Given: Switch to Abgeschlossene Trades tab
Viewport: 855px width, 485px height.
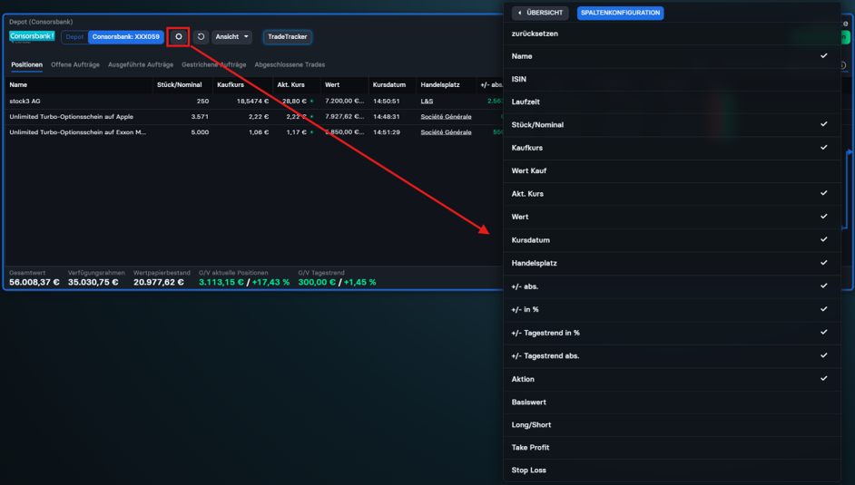Looking at the screenshot, I should [x=290, y=64].
